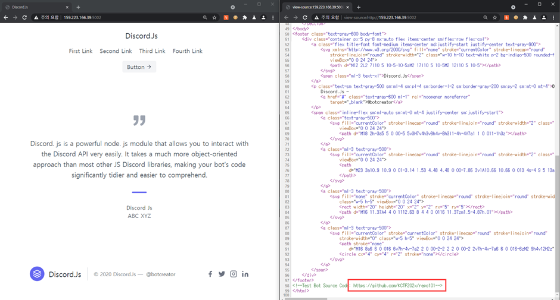Screen dimensions: 560x300
Task: Open the puzzle-piece extensions menu in the right window
Action: [525, 17]
